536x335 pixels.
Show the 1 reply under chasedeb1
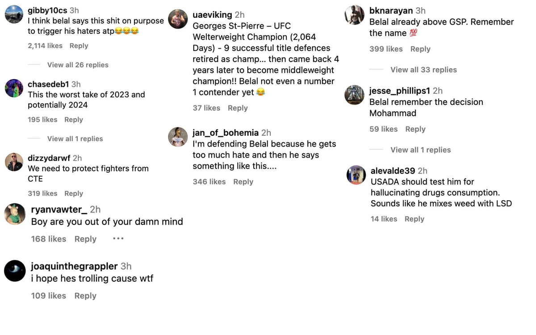[75, 138]
